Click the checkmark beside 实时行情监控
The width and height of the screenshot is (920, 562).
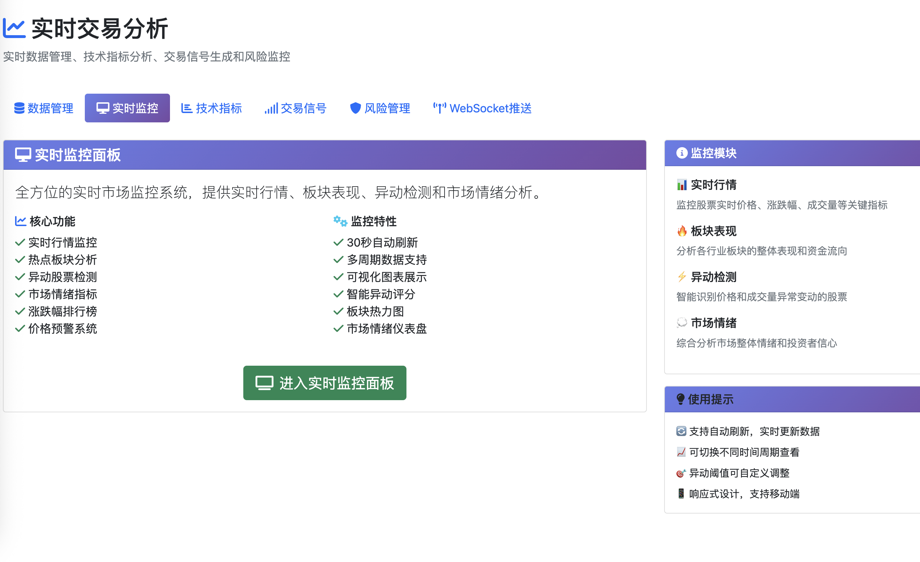point(20,242)
